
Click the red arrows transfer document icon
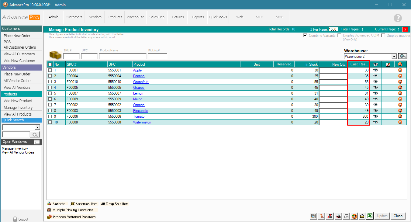coord(330,216)
